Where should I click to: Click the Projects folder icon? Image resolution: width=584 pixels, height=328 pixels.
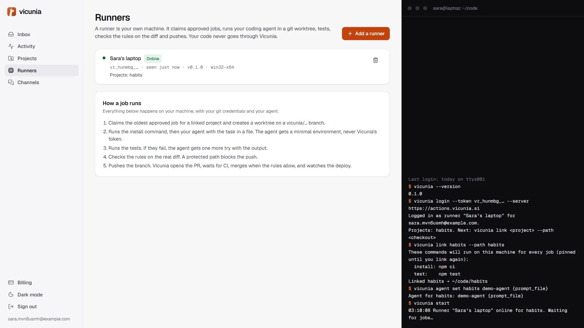click(11, 58)
